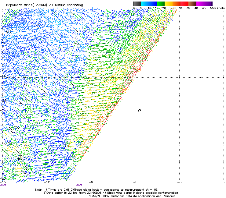226x198 pixels.
Task: Click the '0' longitude axis label
Action: pos(224,182)
